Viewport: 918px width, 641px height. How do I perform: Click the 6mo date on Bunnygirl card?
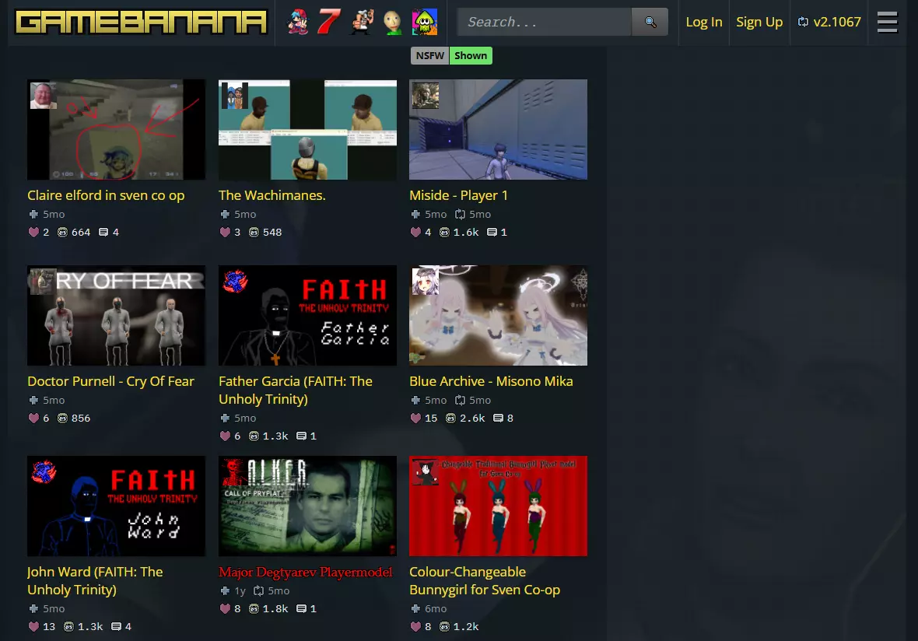click(x=436, y=609)
